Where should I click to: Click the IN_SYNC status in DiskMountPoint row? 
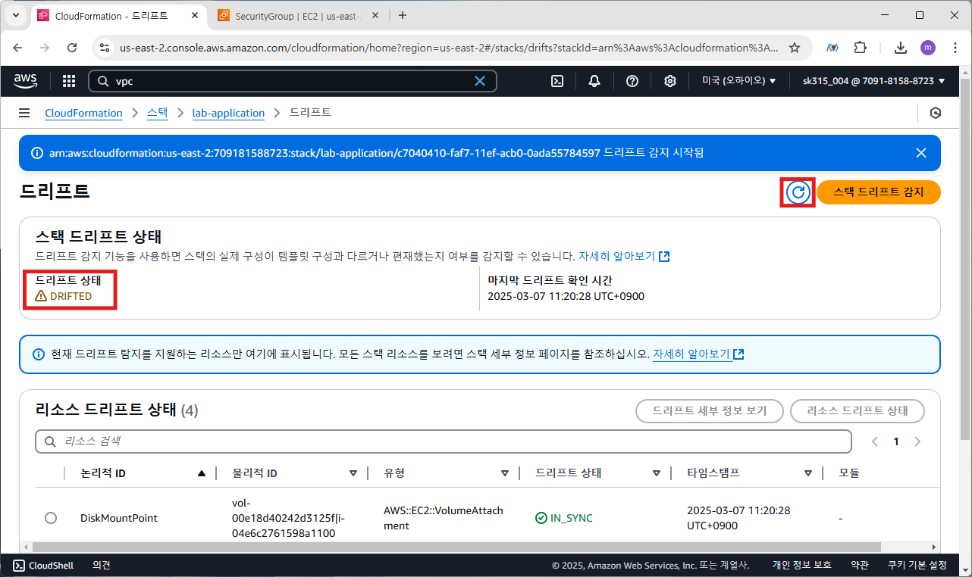[563, 518]
